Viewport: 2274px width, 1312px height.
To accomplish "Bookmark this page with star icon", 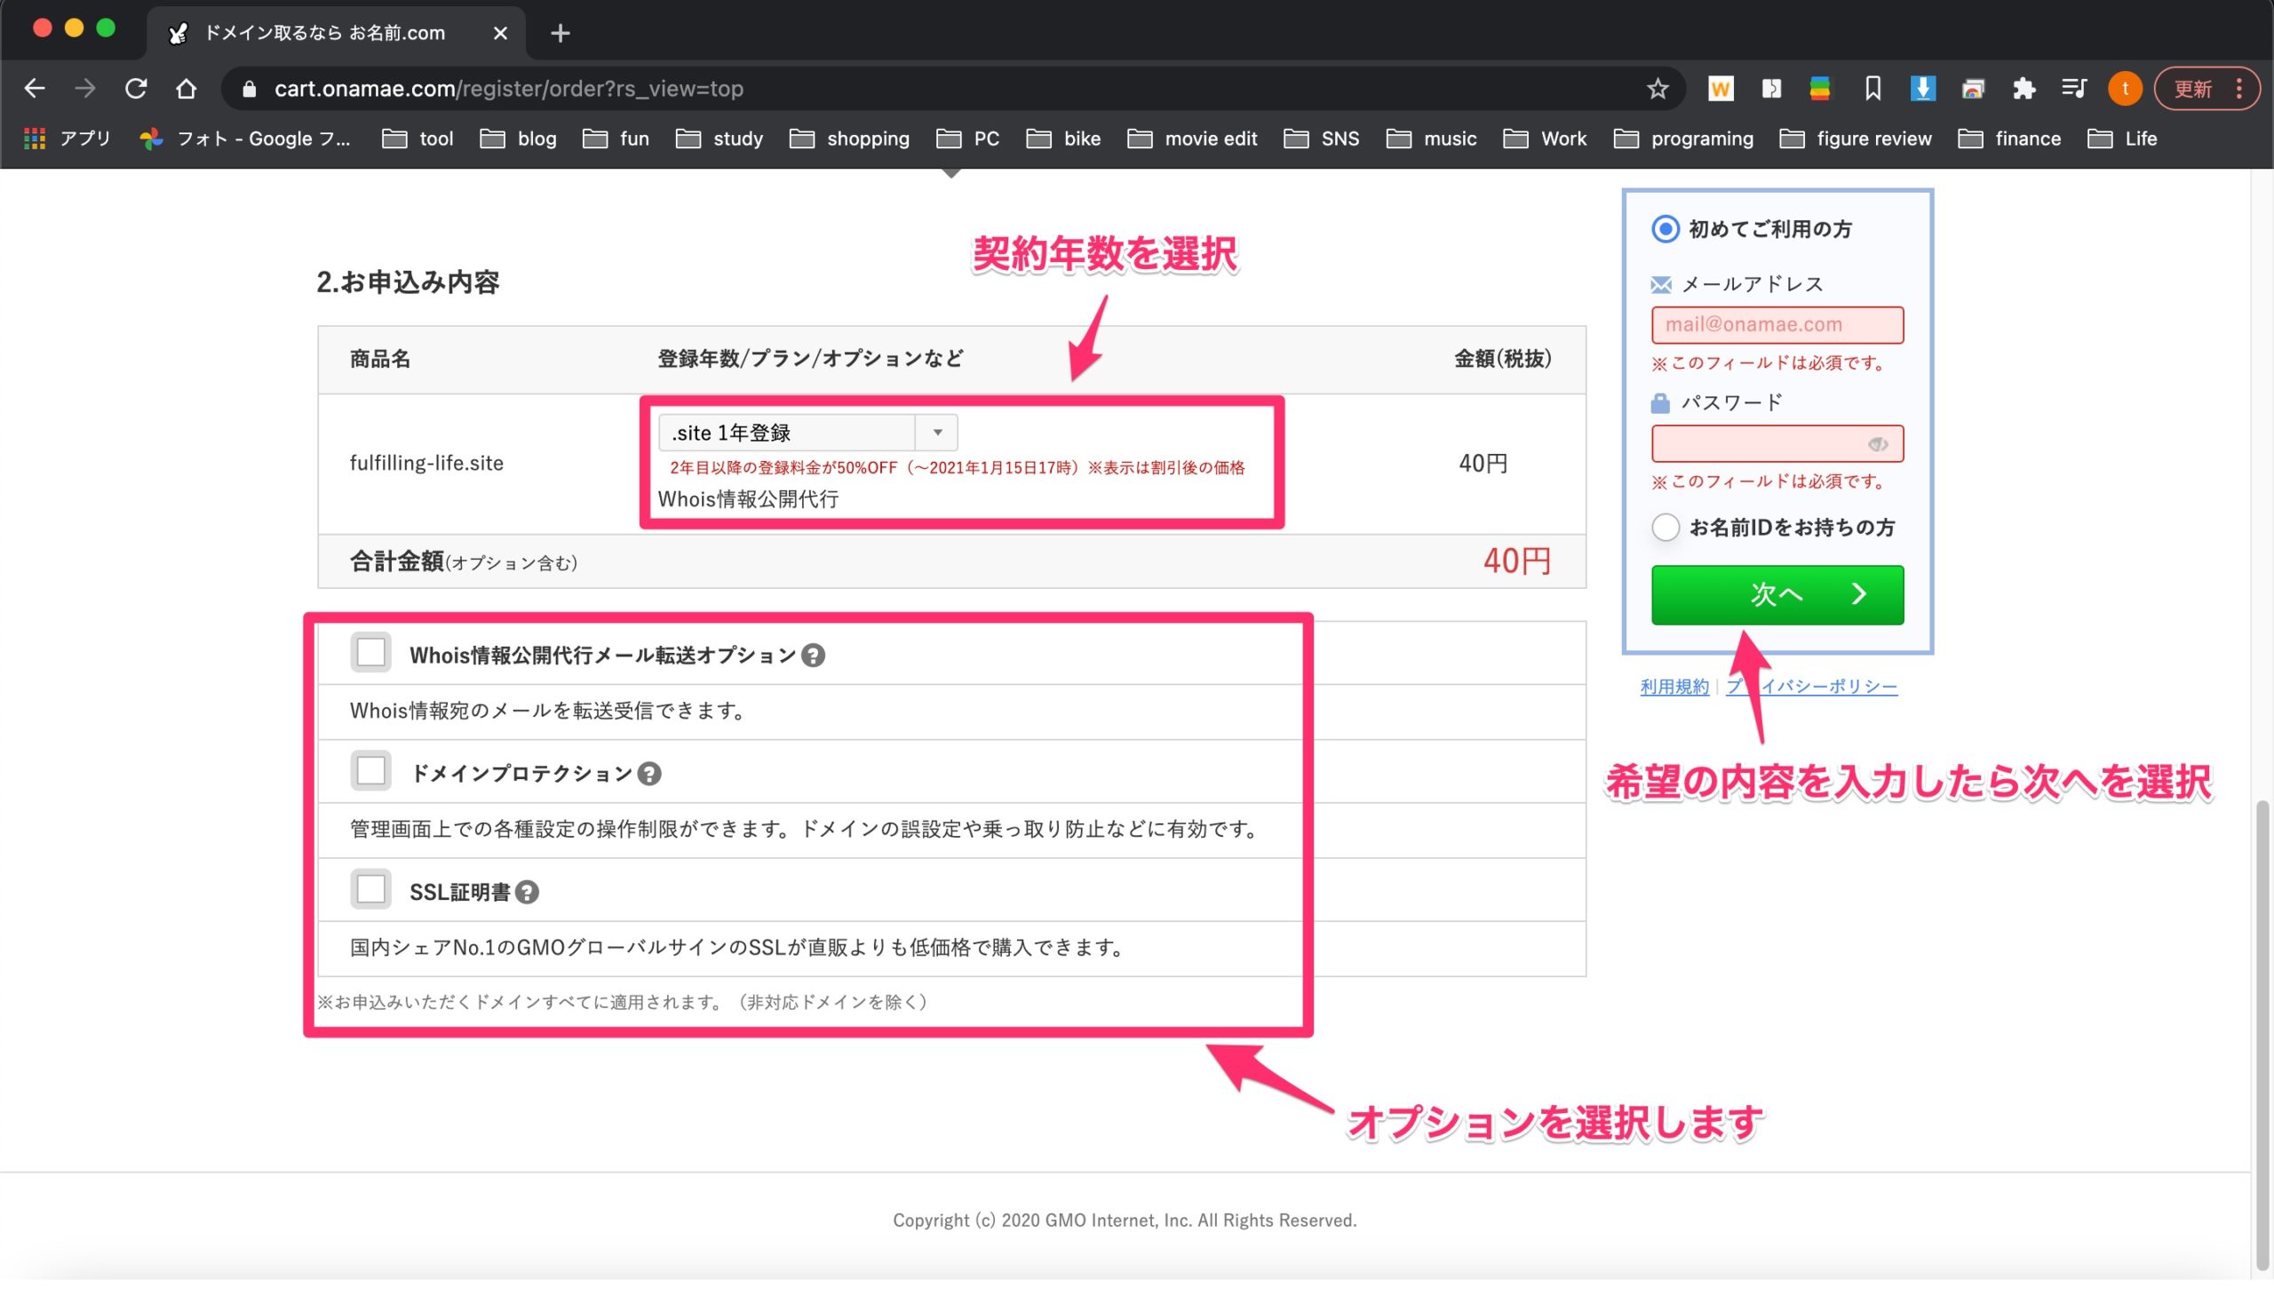I will tap(1657, 88).
